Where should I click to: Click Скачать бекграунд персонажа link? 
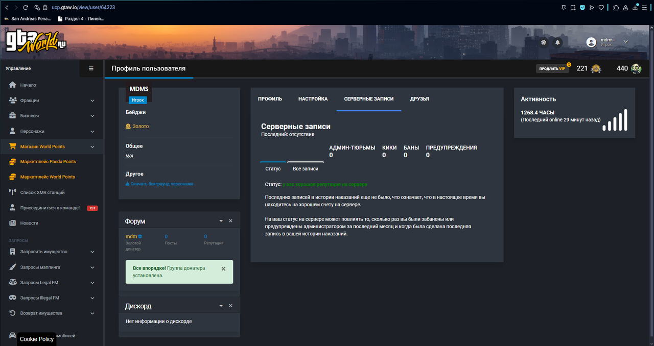tap(159, 184)
